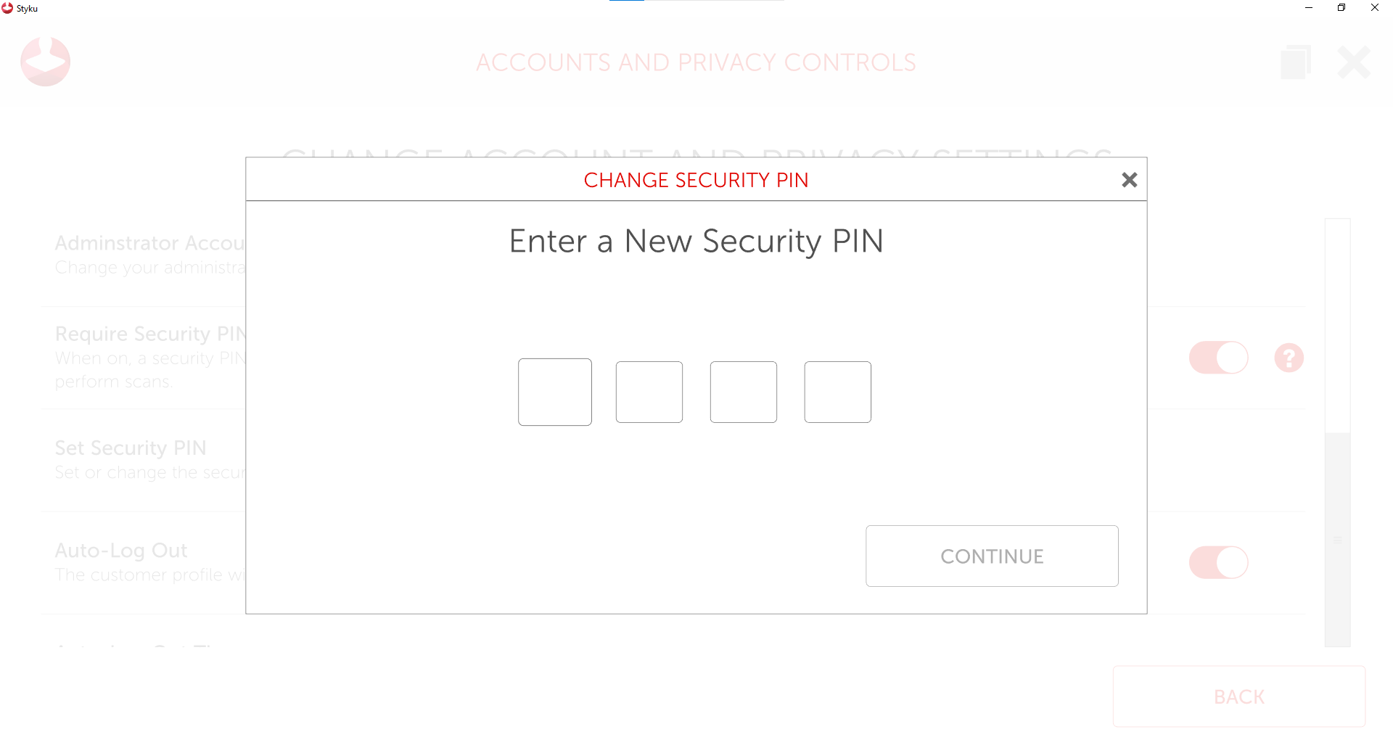Close the Accounts and Privacy Controls page
This screenshot has height=753, width=1393.
(x=1354, y=62)
